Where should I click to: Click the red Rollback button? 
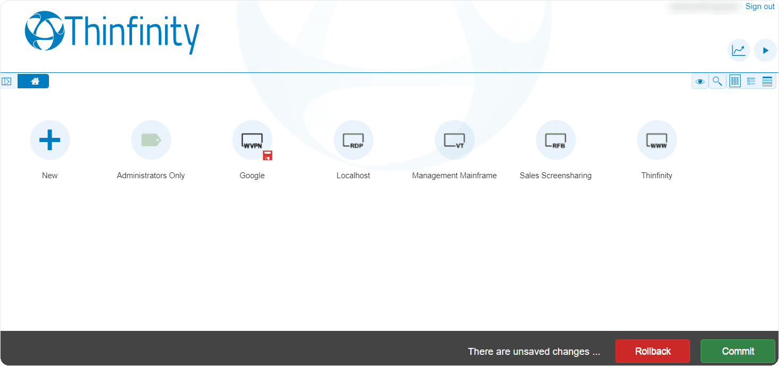point(653,351)
